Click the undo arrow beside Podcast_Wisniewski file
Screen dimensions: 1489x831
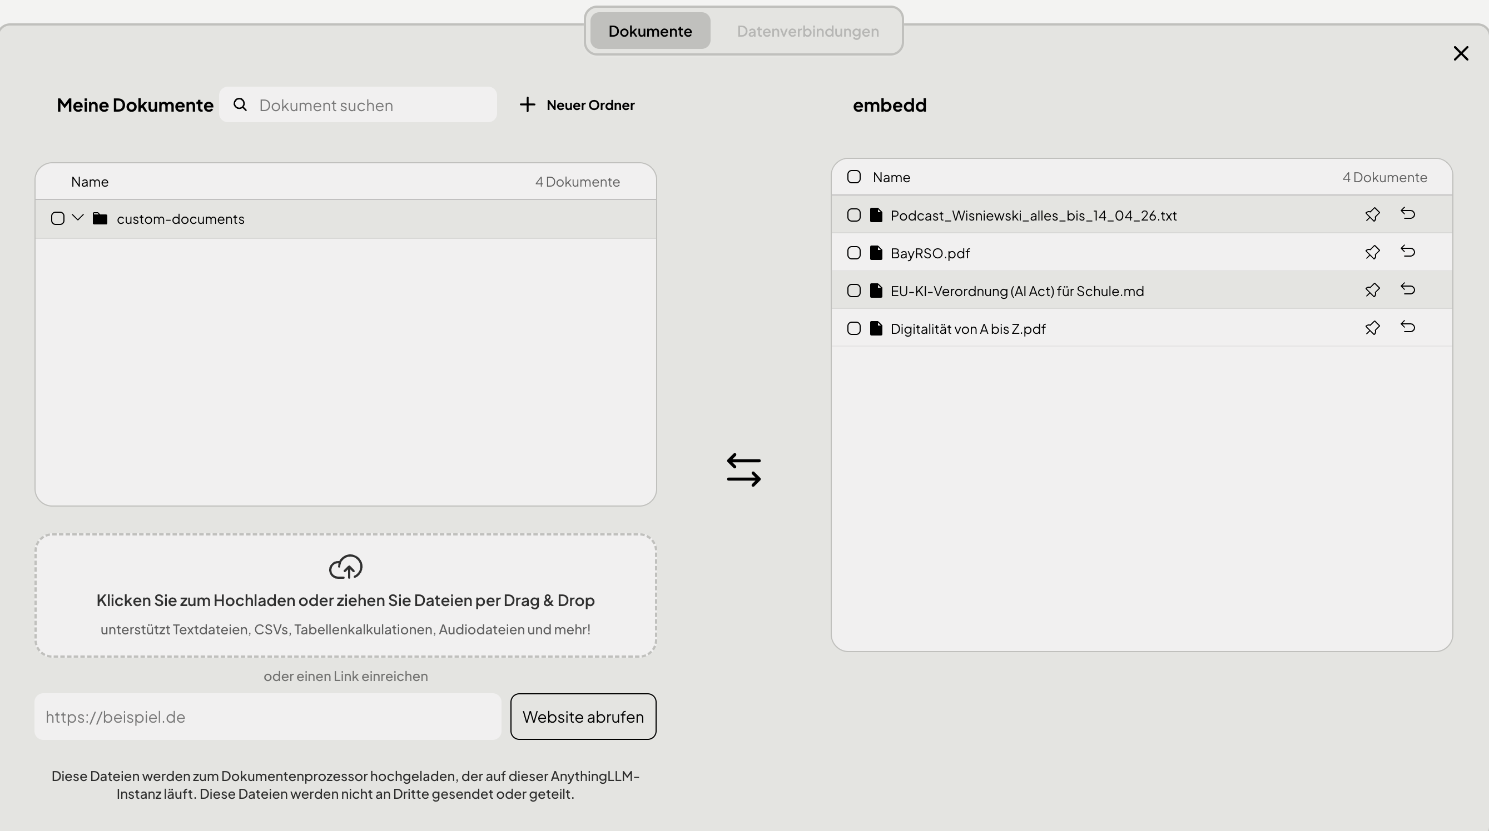click(1407, 214)
